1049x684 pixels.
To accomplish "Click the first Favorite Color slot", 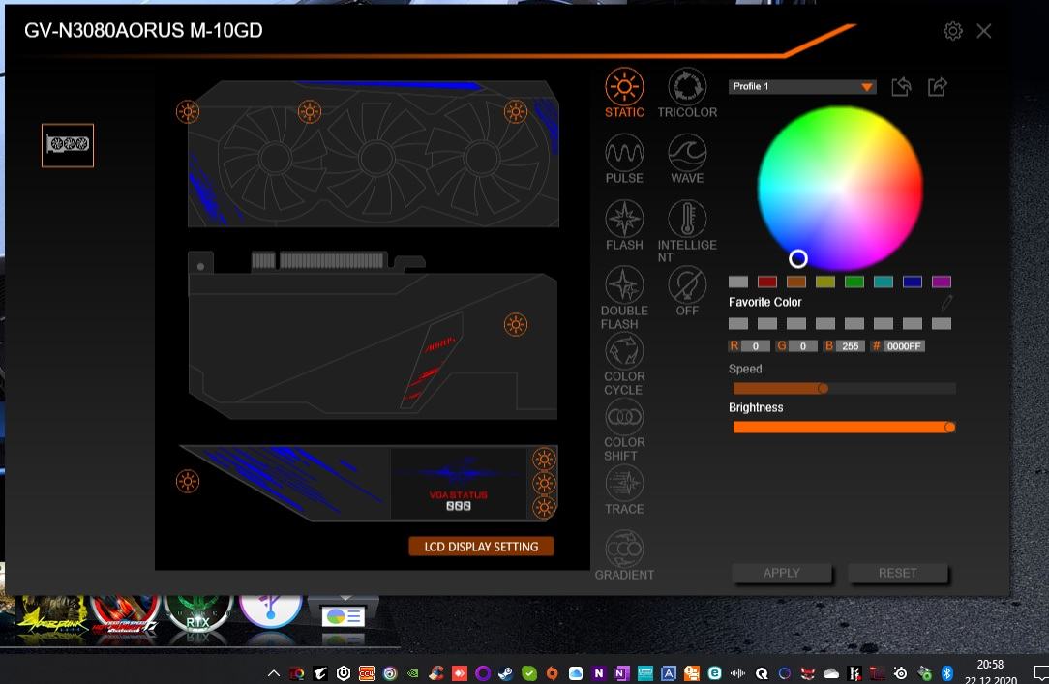I will [738, 323].
